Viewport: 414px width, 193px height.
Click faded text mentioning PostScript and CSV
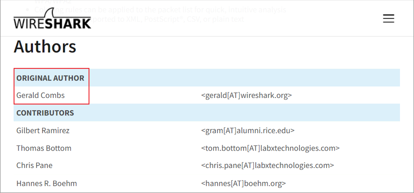(x=168, y=19)
